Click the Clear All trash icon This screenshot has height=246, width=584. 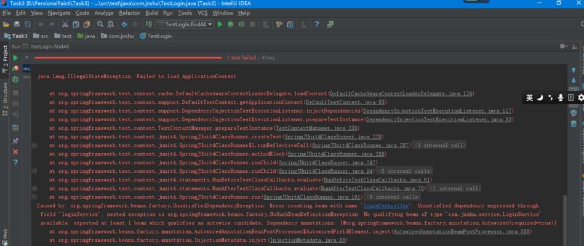574,124
